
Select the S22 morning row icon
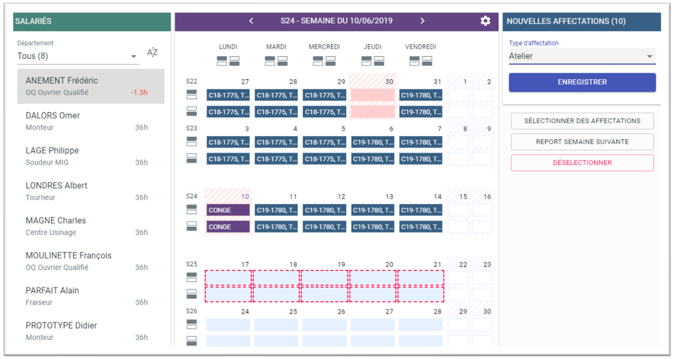point(191,95)
